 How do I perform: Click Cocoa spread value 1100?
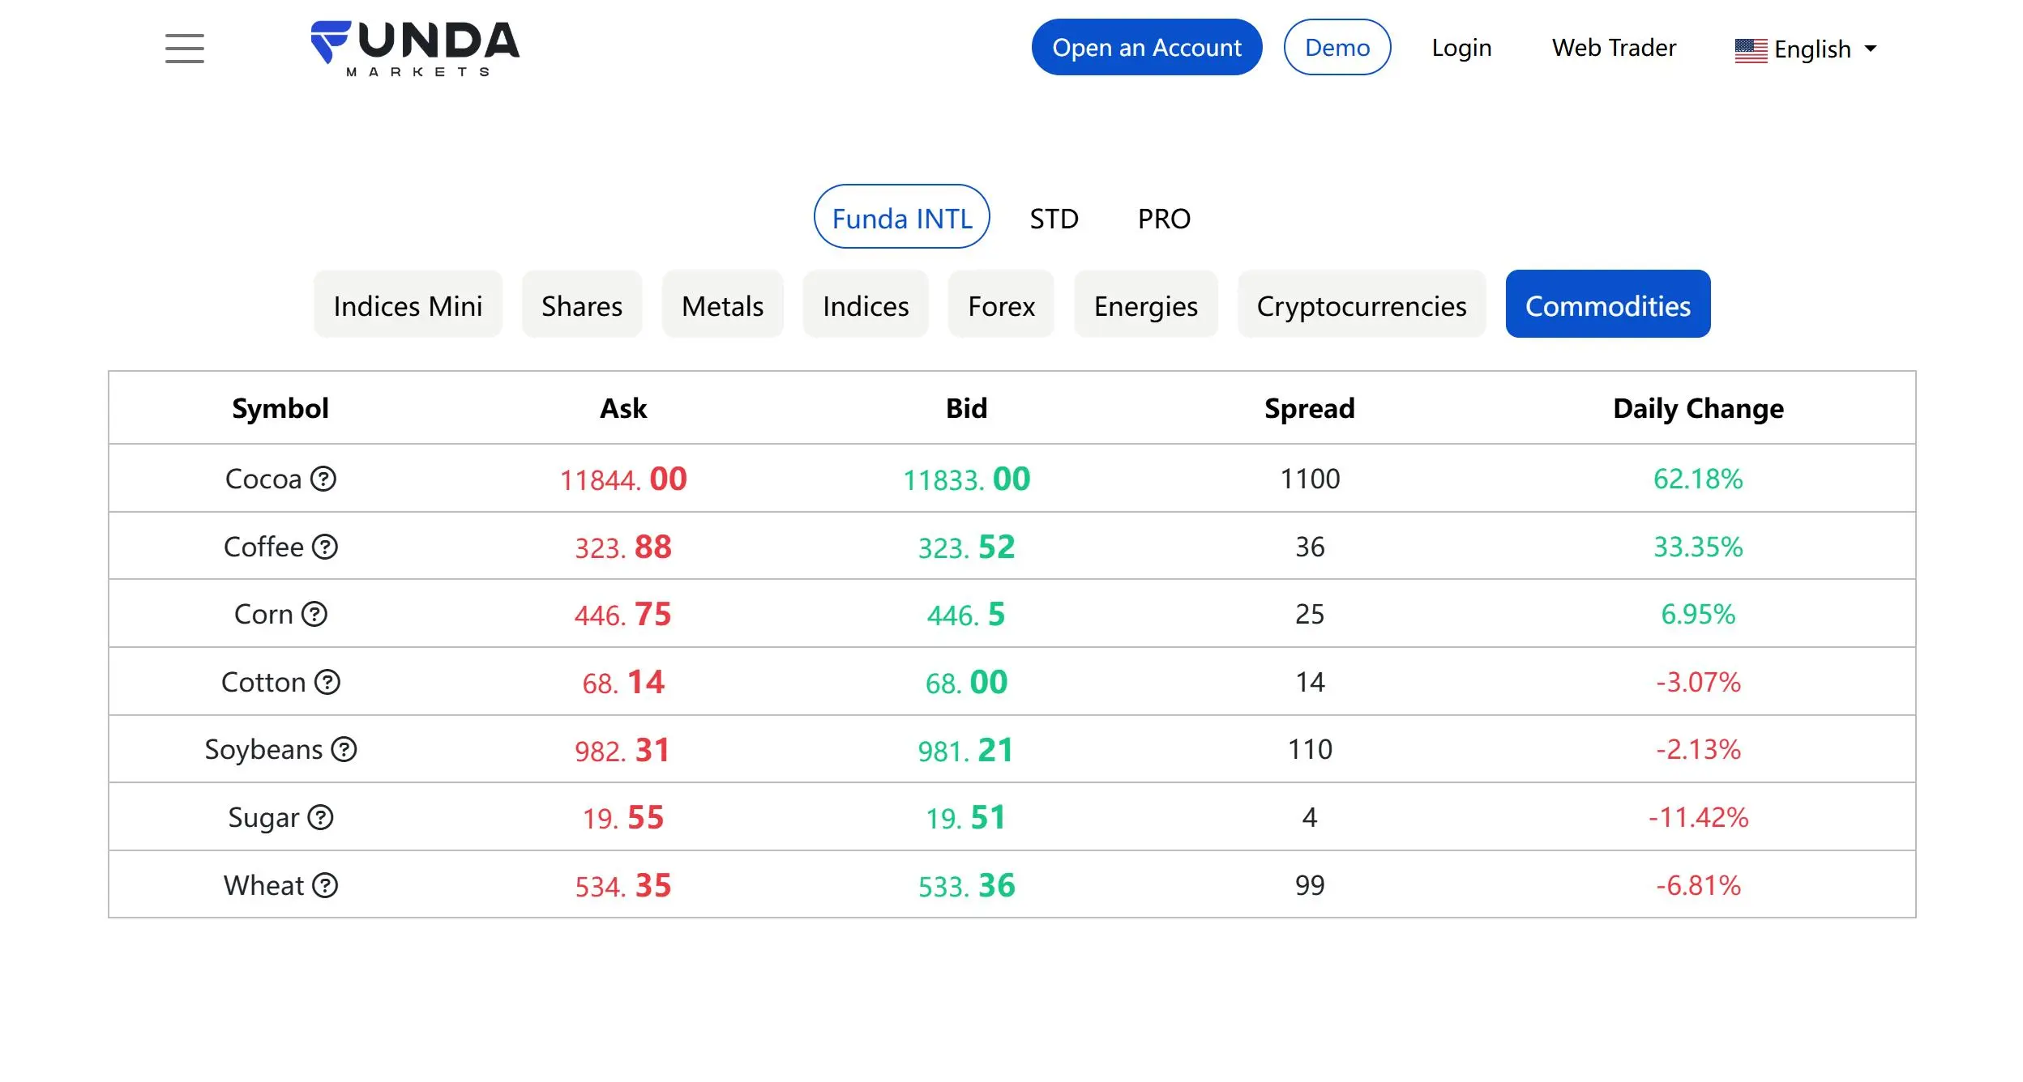click(x=1310, y=479)
